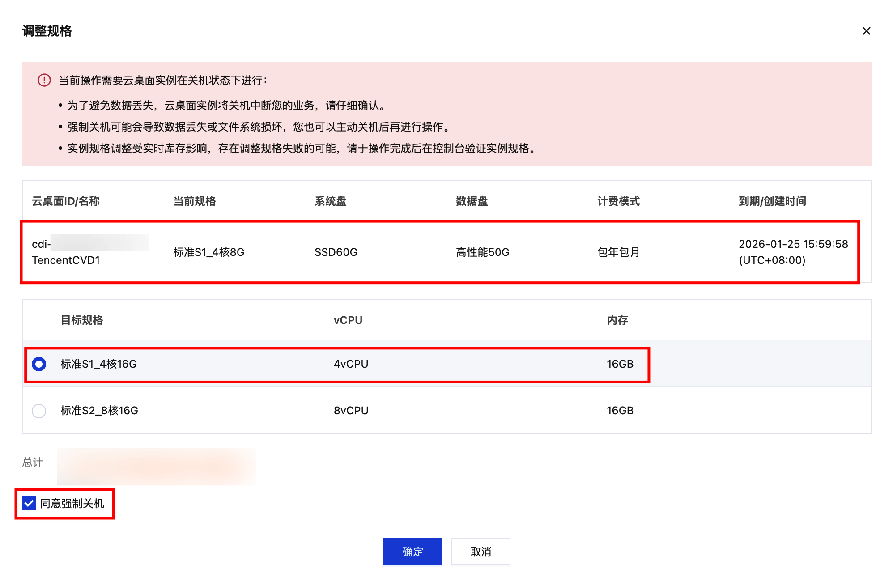Screen dimensions: 893x586
Task: Click the 同意强制关机 label text
Action: tap(72, 504)
